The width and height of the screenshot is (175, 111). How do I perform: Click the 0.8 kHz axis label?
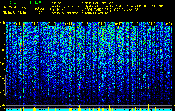click(2, 78)
